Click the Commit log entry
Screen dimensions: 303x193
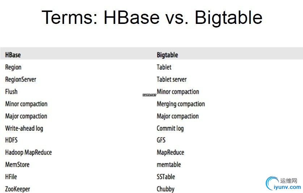tap(170, 128)
